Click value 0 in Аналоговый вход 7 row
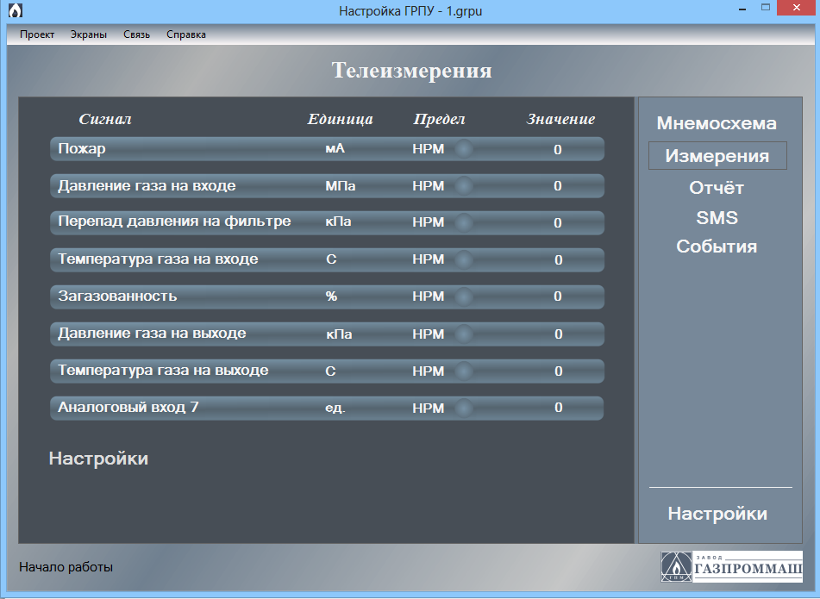820x599 pixels. (x=558, y=408)
